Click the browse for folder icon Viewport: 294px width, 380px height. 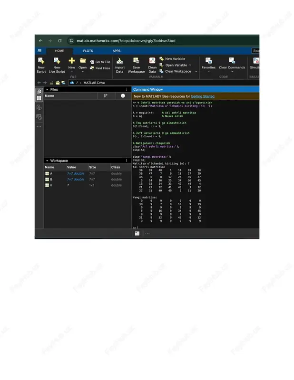pyautogui.click(x=58, y=83)
